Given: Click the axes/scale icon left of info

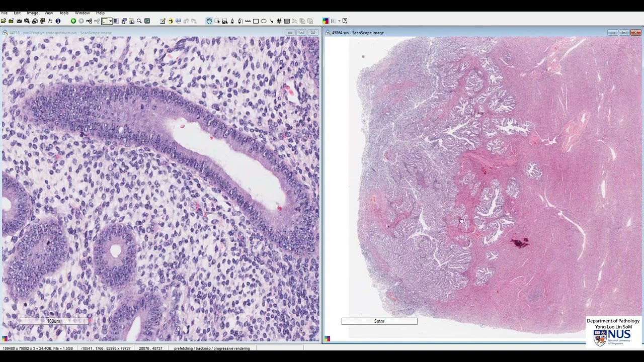Looking at the screenshot, I should tap(50, 21).
